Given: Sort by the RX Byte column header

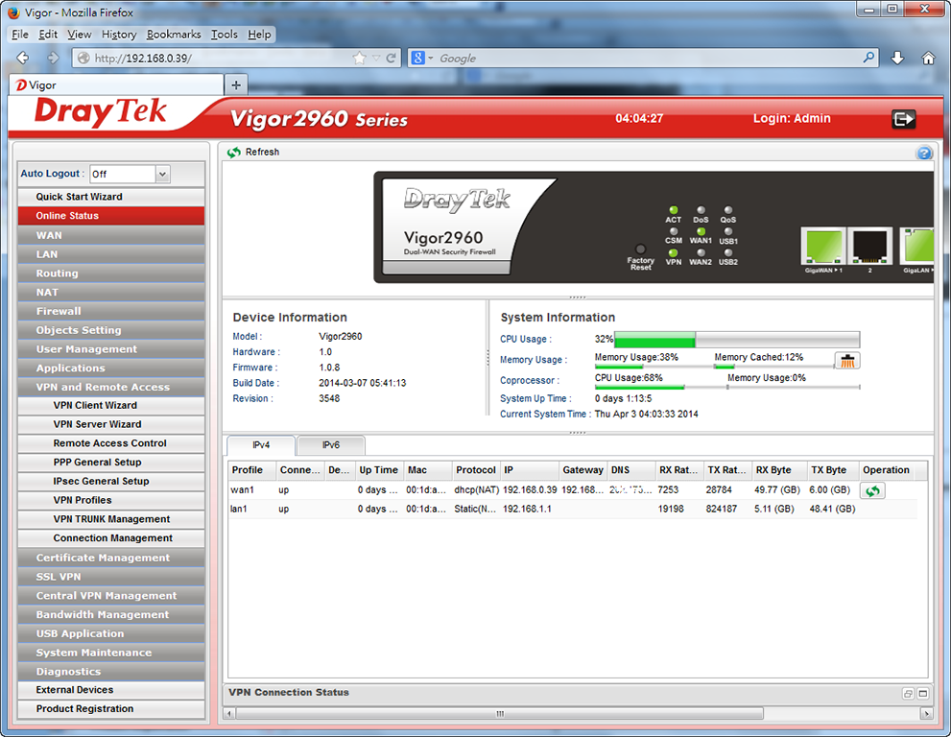Looking at the screenshot, I should tap(779, 470).
